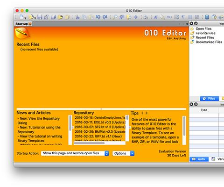Undo the last action via toolbar icon

coord(98,17)
